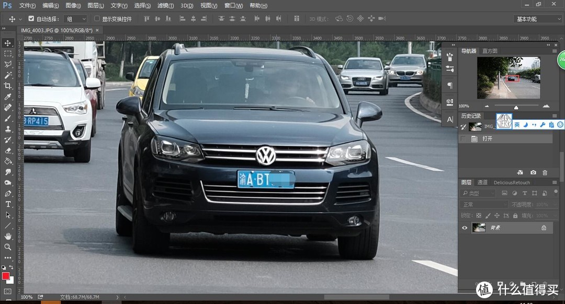This screenshot has height=304, width=565.
Task: Toggle lock image pixels brush icon
Action: click(488, 216)
